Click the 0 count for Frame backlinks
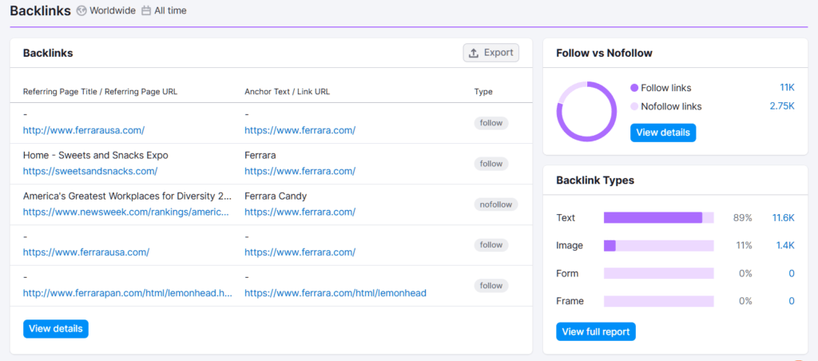 [x=792, y=301]
